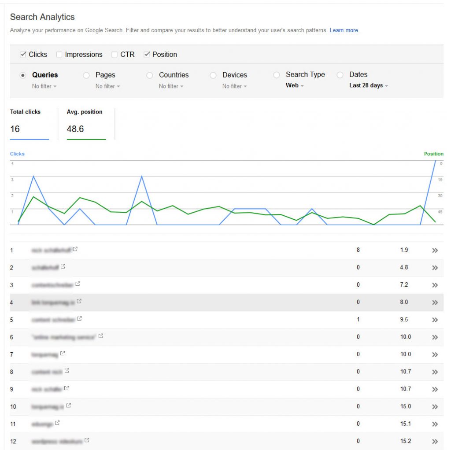The height and width of the screenshot is (450, 451).
Task: Uncheck the Clicks checkbox
Action: [x=23, y=54]
